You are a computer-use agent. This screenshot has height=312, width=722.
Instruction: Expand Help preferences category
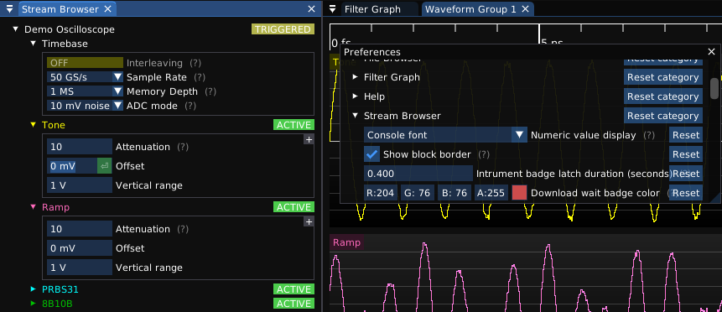pos(355,96)
